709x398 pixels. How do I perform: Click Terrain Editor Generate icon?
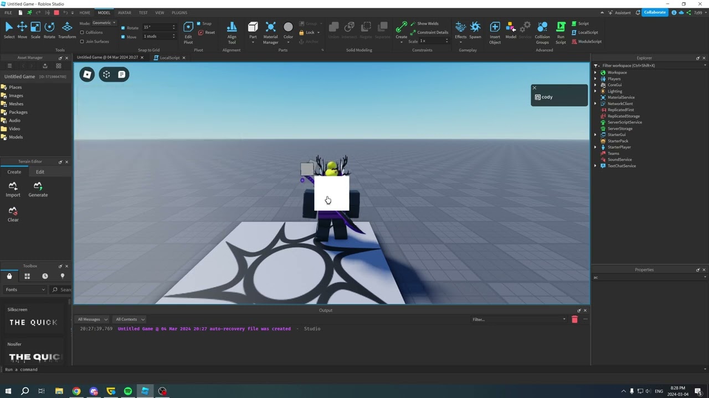click(38, 190)
